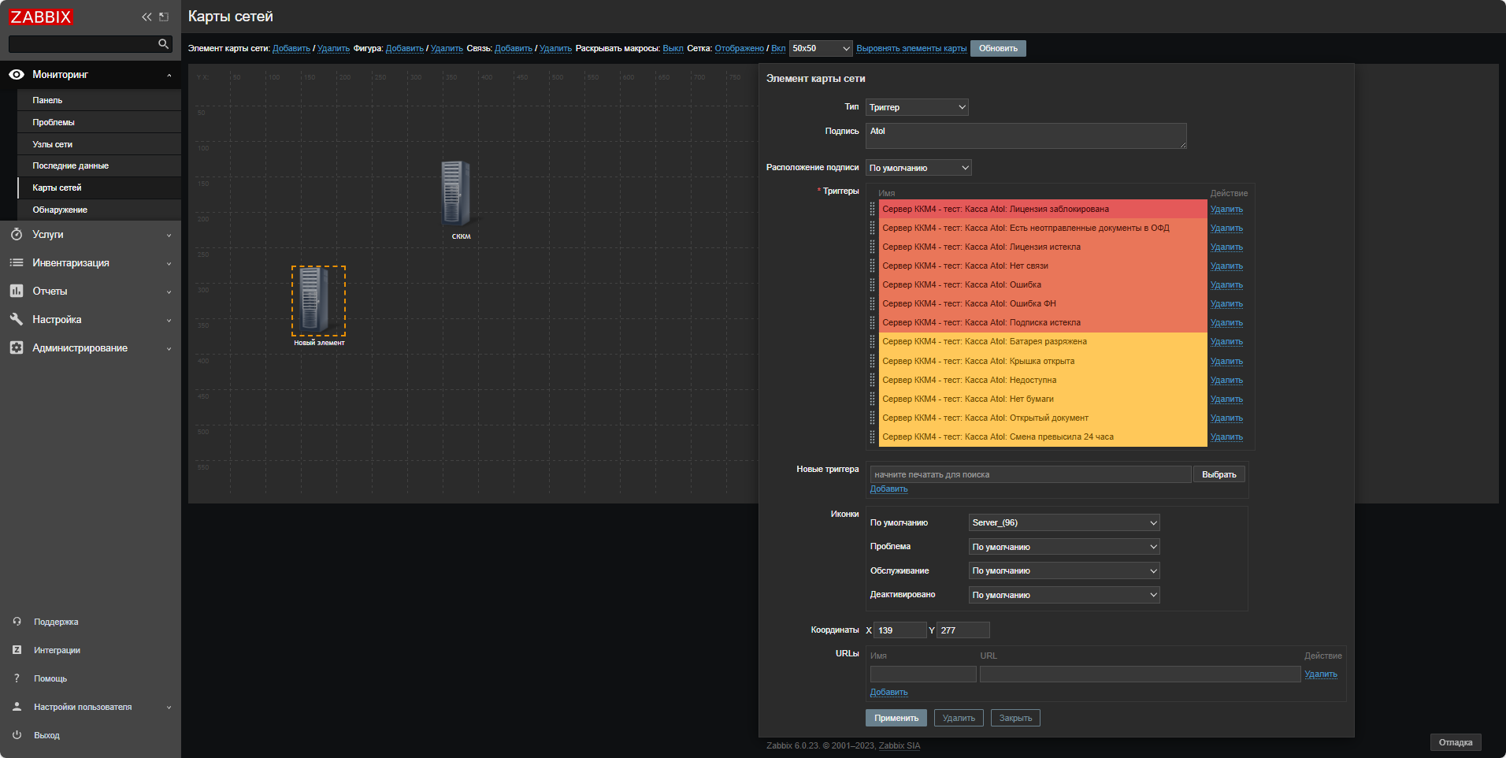Click the Применить button
The image size is (1506, 758).
pos(896,719)
